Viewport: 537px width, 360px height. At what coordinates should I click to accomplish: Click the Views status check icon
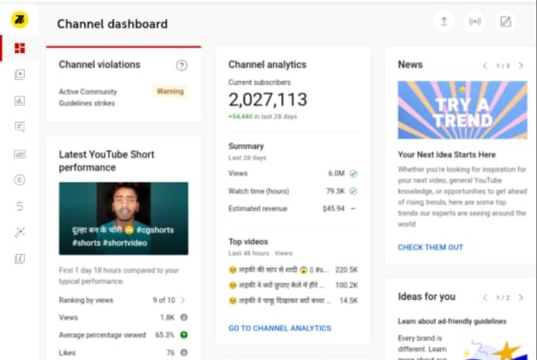tap(353, 174)
